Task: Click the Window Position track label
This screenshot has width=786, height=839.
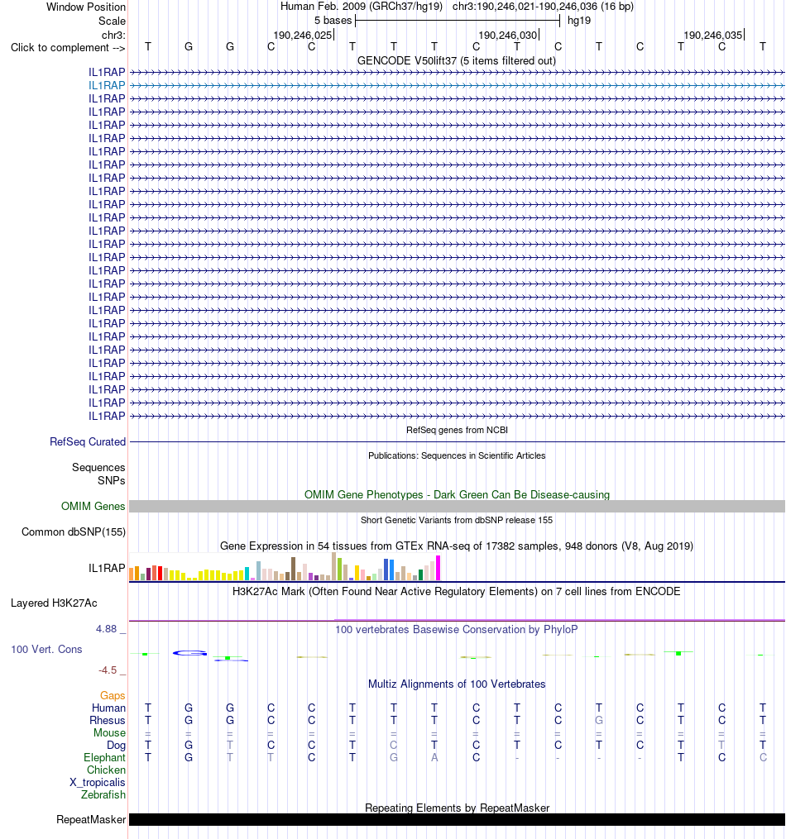Action: point(86,7)
